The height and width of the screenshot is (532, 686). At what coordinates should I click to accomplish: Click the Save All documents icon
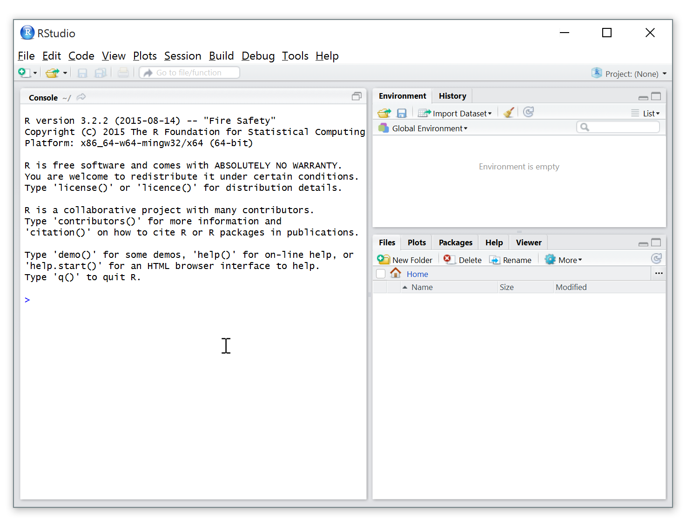(101, 73)
